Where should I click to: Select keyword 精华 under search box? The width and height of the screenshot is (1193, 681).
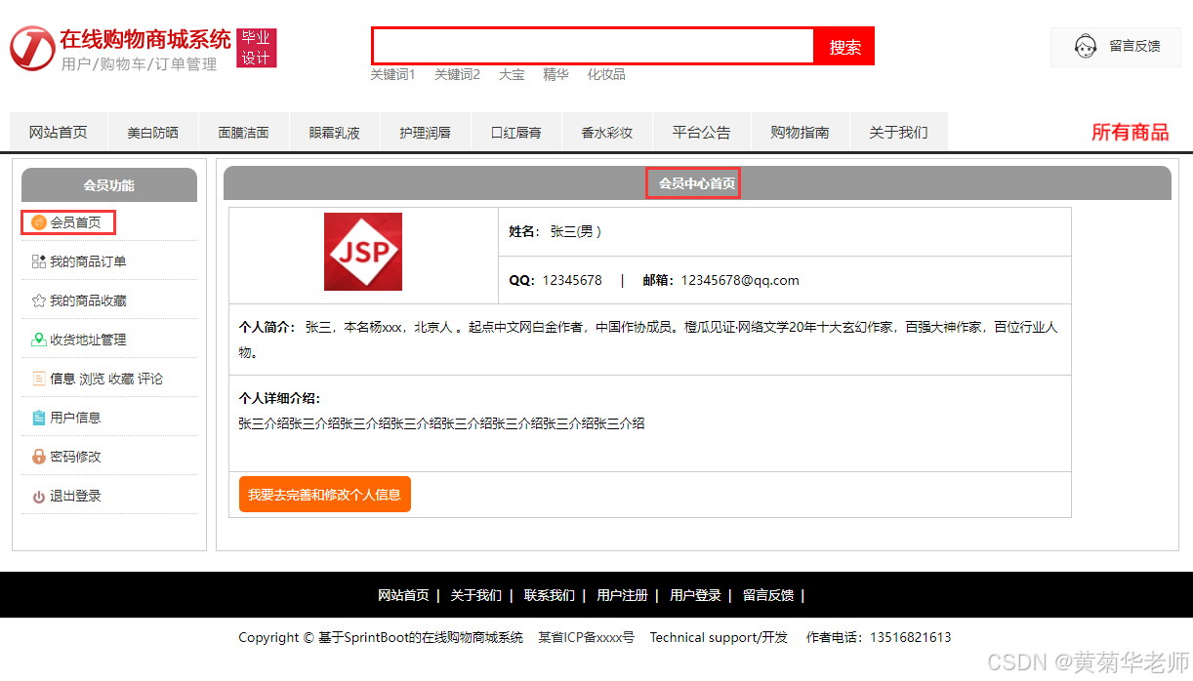pos(555,74)
